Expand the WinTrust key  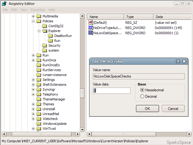click(33, 129)
